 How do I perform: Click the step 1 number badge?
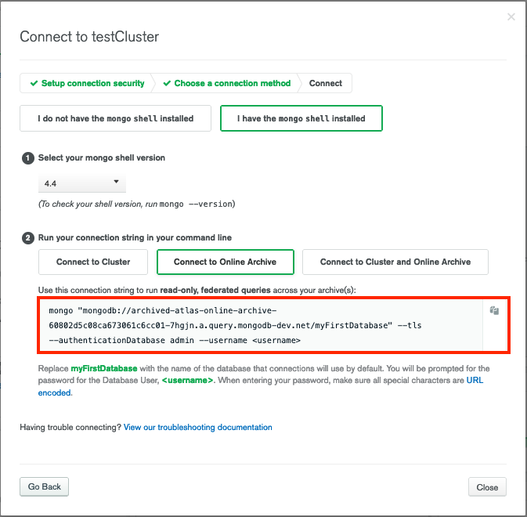pyautogui.click(x=28, y=158)
